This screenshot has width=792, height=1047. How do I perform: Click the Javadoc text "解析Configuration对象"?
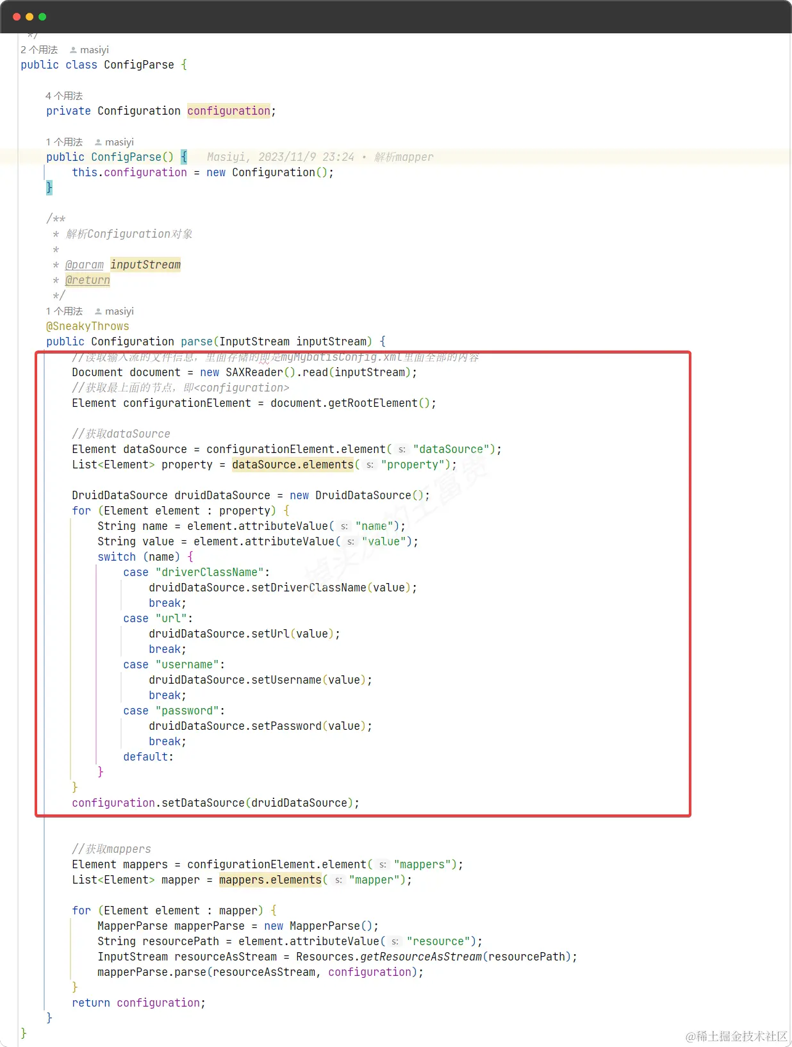coord(129,234)
